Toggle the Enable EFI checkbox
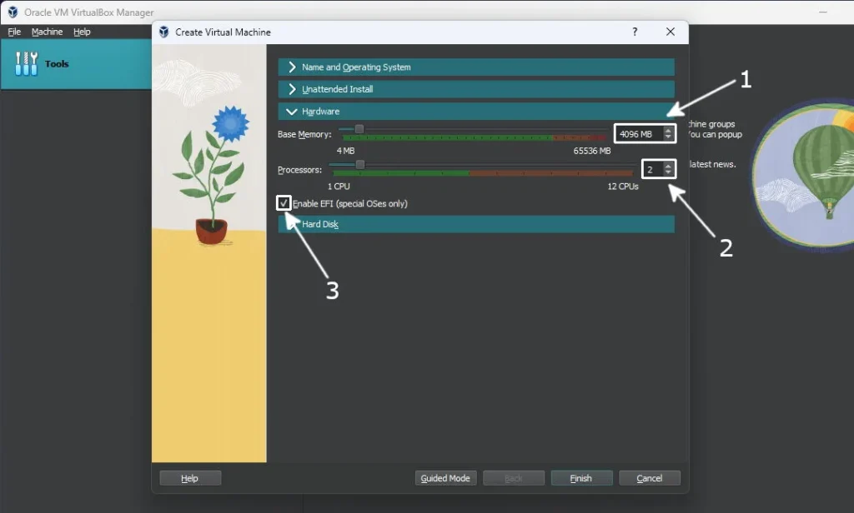854x513 pixels. point(284,203)
